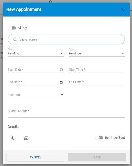Click the Save button
This screenshot has width=132, height=166.
pos(97,157)
